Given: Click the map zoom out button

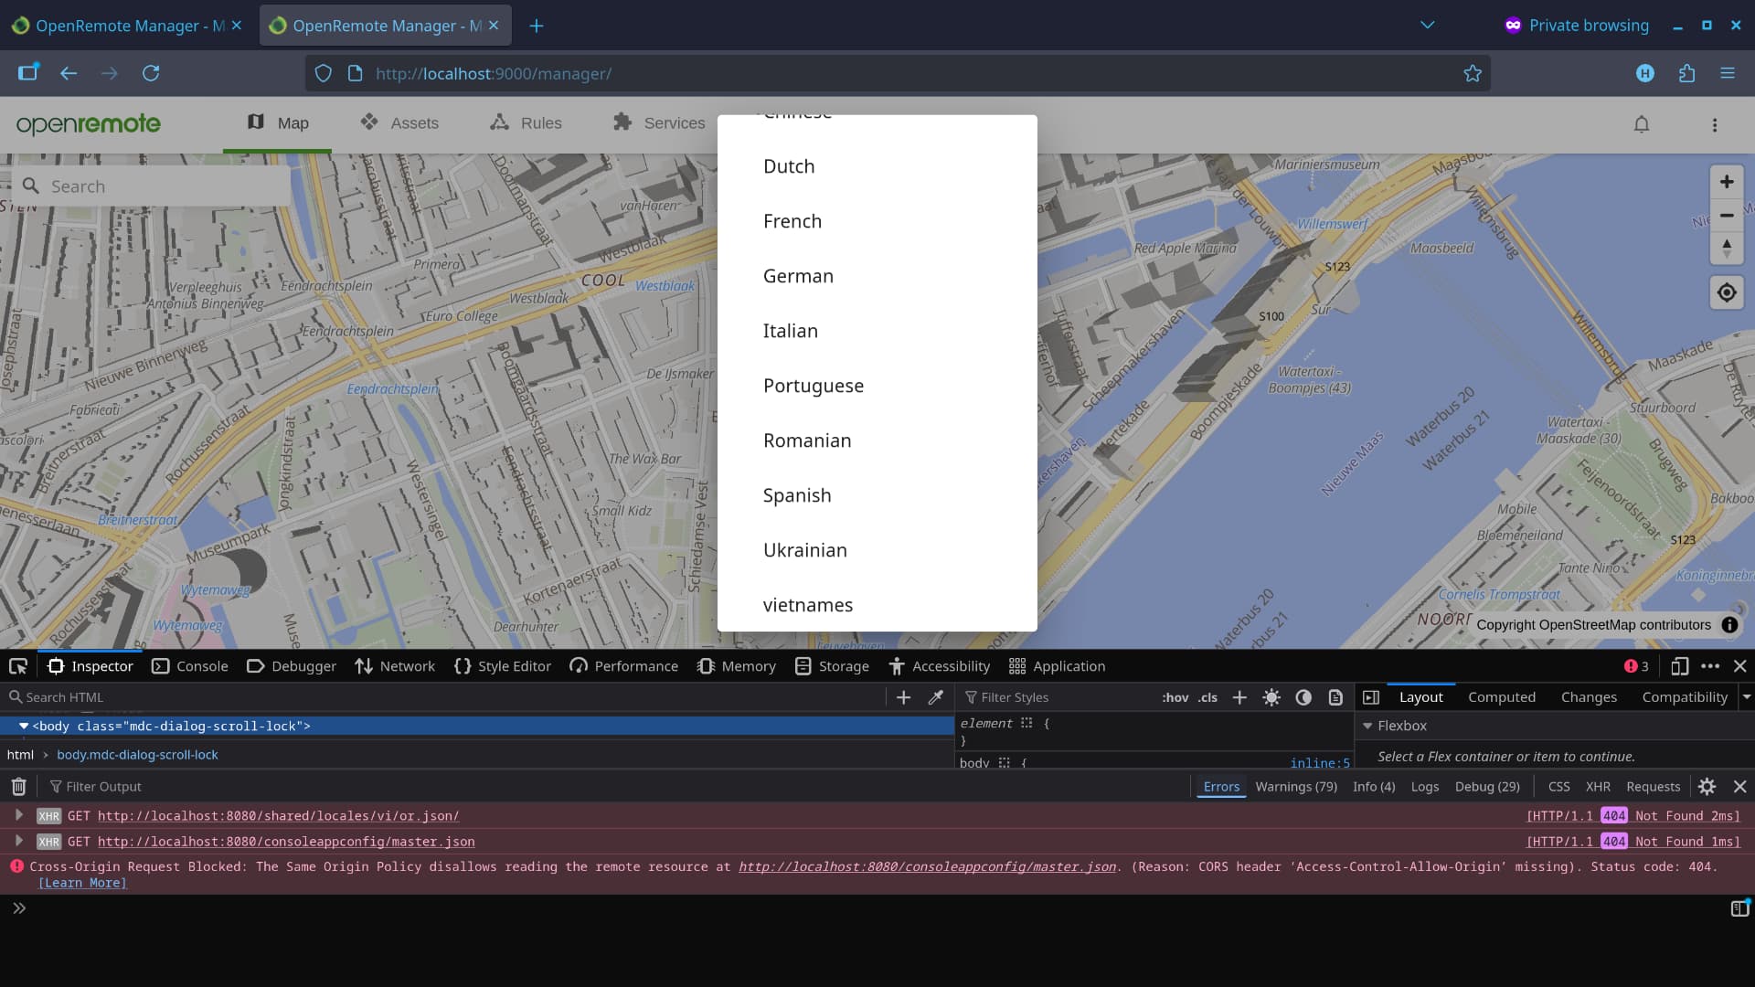Looking at the screenshot, I should pos(1727,216).
